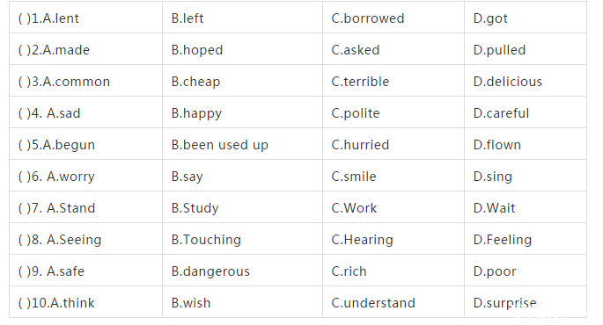The image size is (603, 325).
Task: Select D.delicious in row 3
Action: pyautogui.click(x=508, y=82)
